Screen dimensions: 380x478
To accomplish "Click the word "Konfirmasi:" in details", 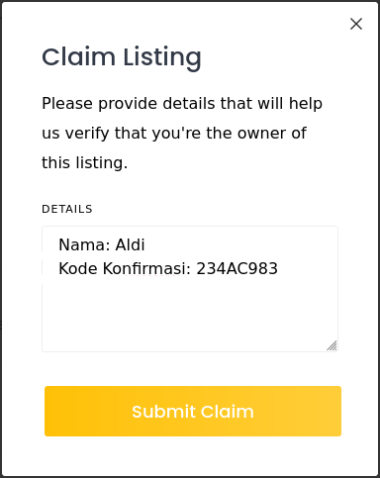I will [x=147, y=268].
